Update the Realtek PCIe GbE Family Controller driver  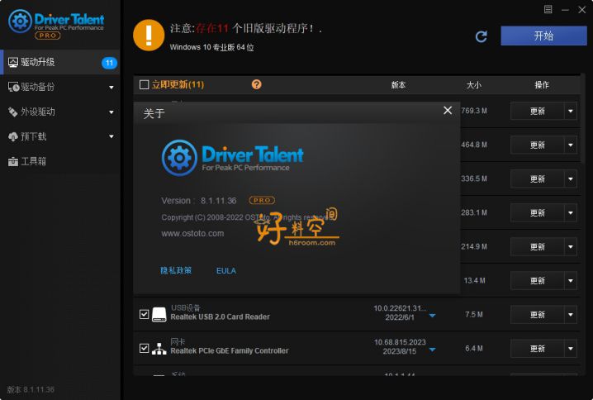[538, 349]
